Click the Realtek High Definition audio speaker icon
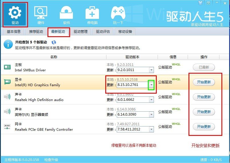 click(7, 97)
